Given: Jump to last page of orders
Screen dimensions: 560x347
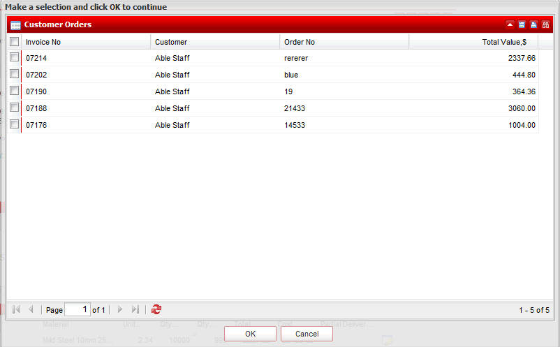Looking at the screenshot, I should coord(135,309).
